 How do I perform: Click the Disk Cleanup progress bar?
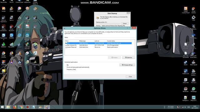coord(108,24)
